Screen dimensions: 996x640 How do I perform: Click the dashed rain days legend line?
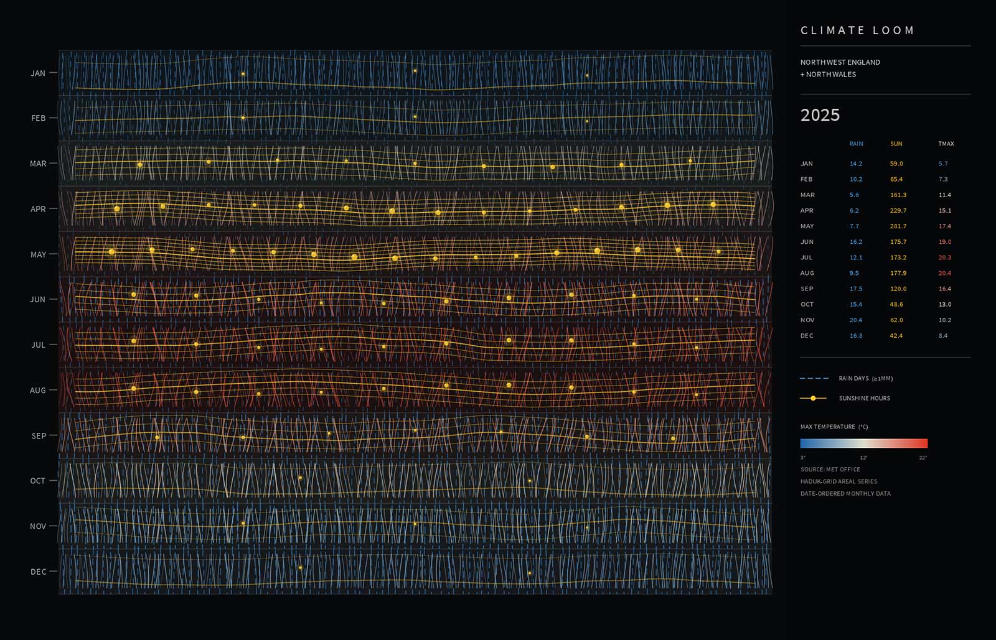tap(814, 378)
